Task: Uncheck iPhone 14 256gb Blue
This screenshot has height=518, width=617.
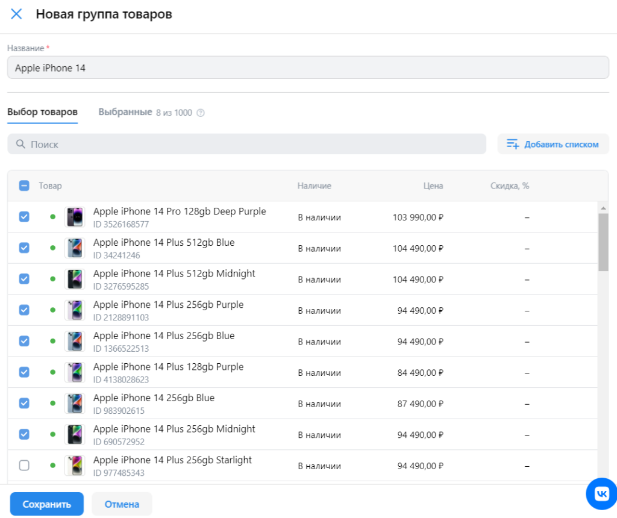Action: [24, 403]
